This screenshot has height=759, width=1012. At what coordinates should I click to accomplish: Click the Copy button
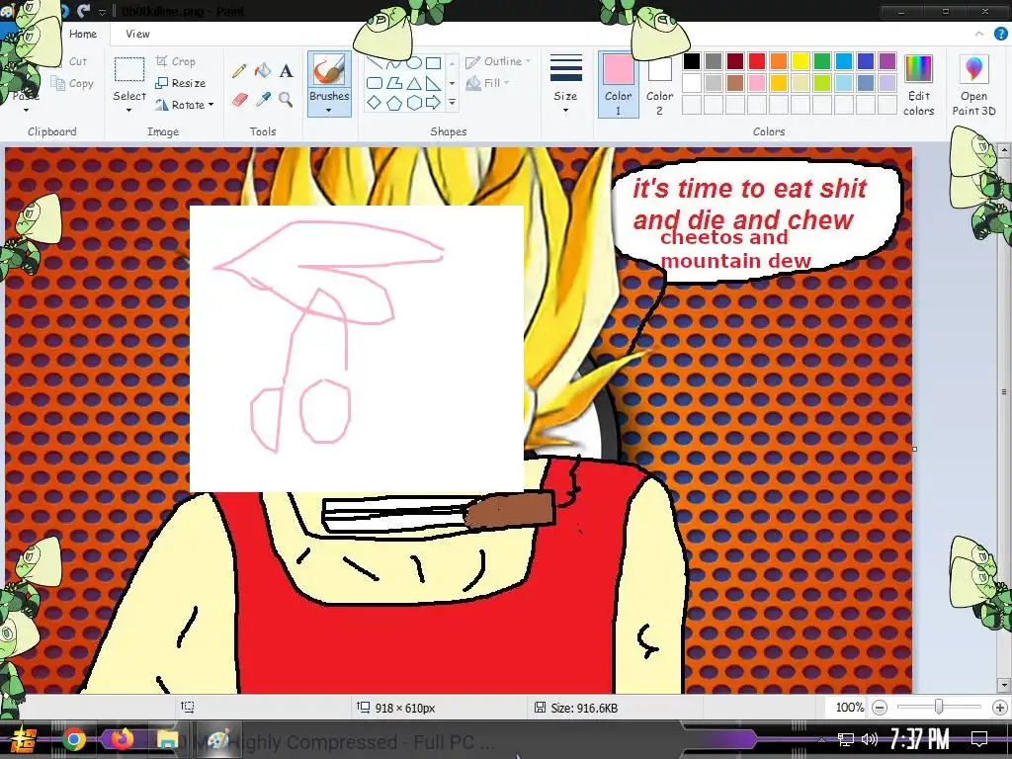point(72,83)
